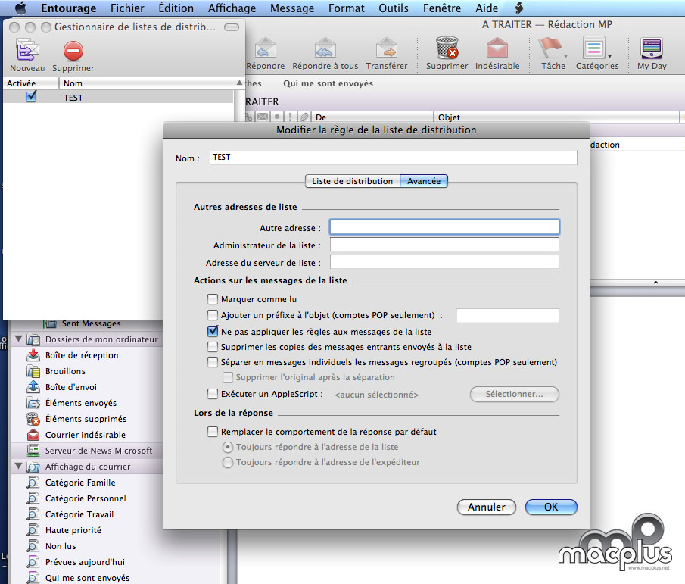Open the AppleScript menu icon in menu bar

point(519,8)
